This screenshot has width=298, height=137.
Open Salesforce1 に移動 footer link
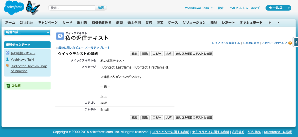tap(278, 132)
